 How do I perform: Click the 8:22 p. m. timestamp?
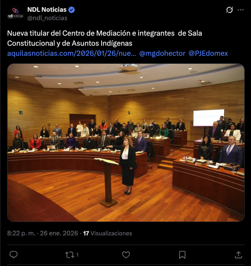click(x=21, y=233)
